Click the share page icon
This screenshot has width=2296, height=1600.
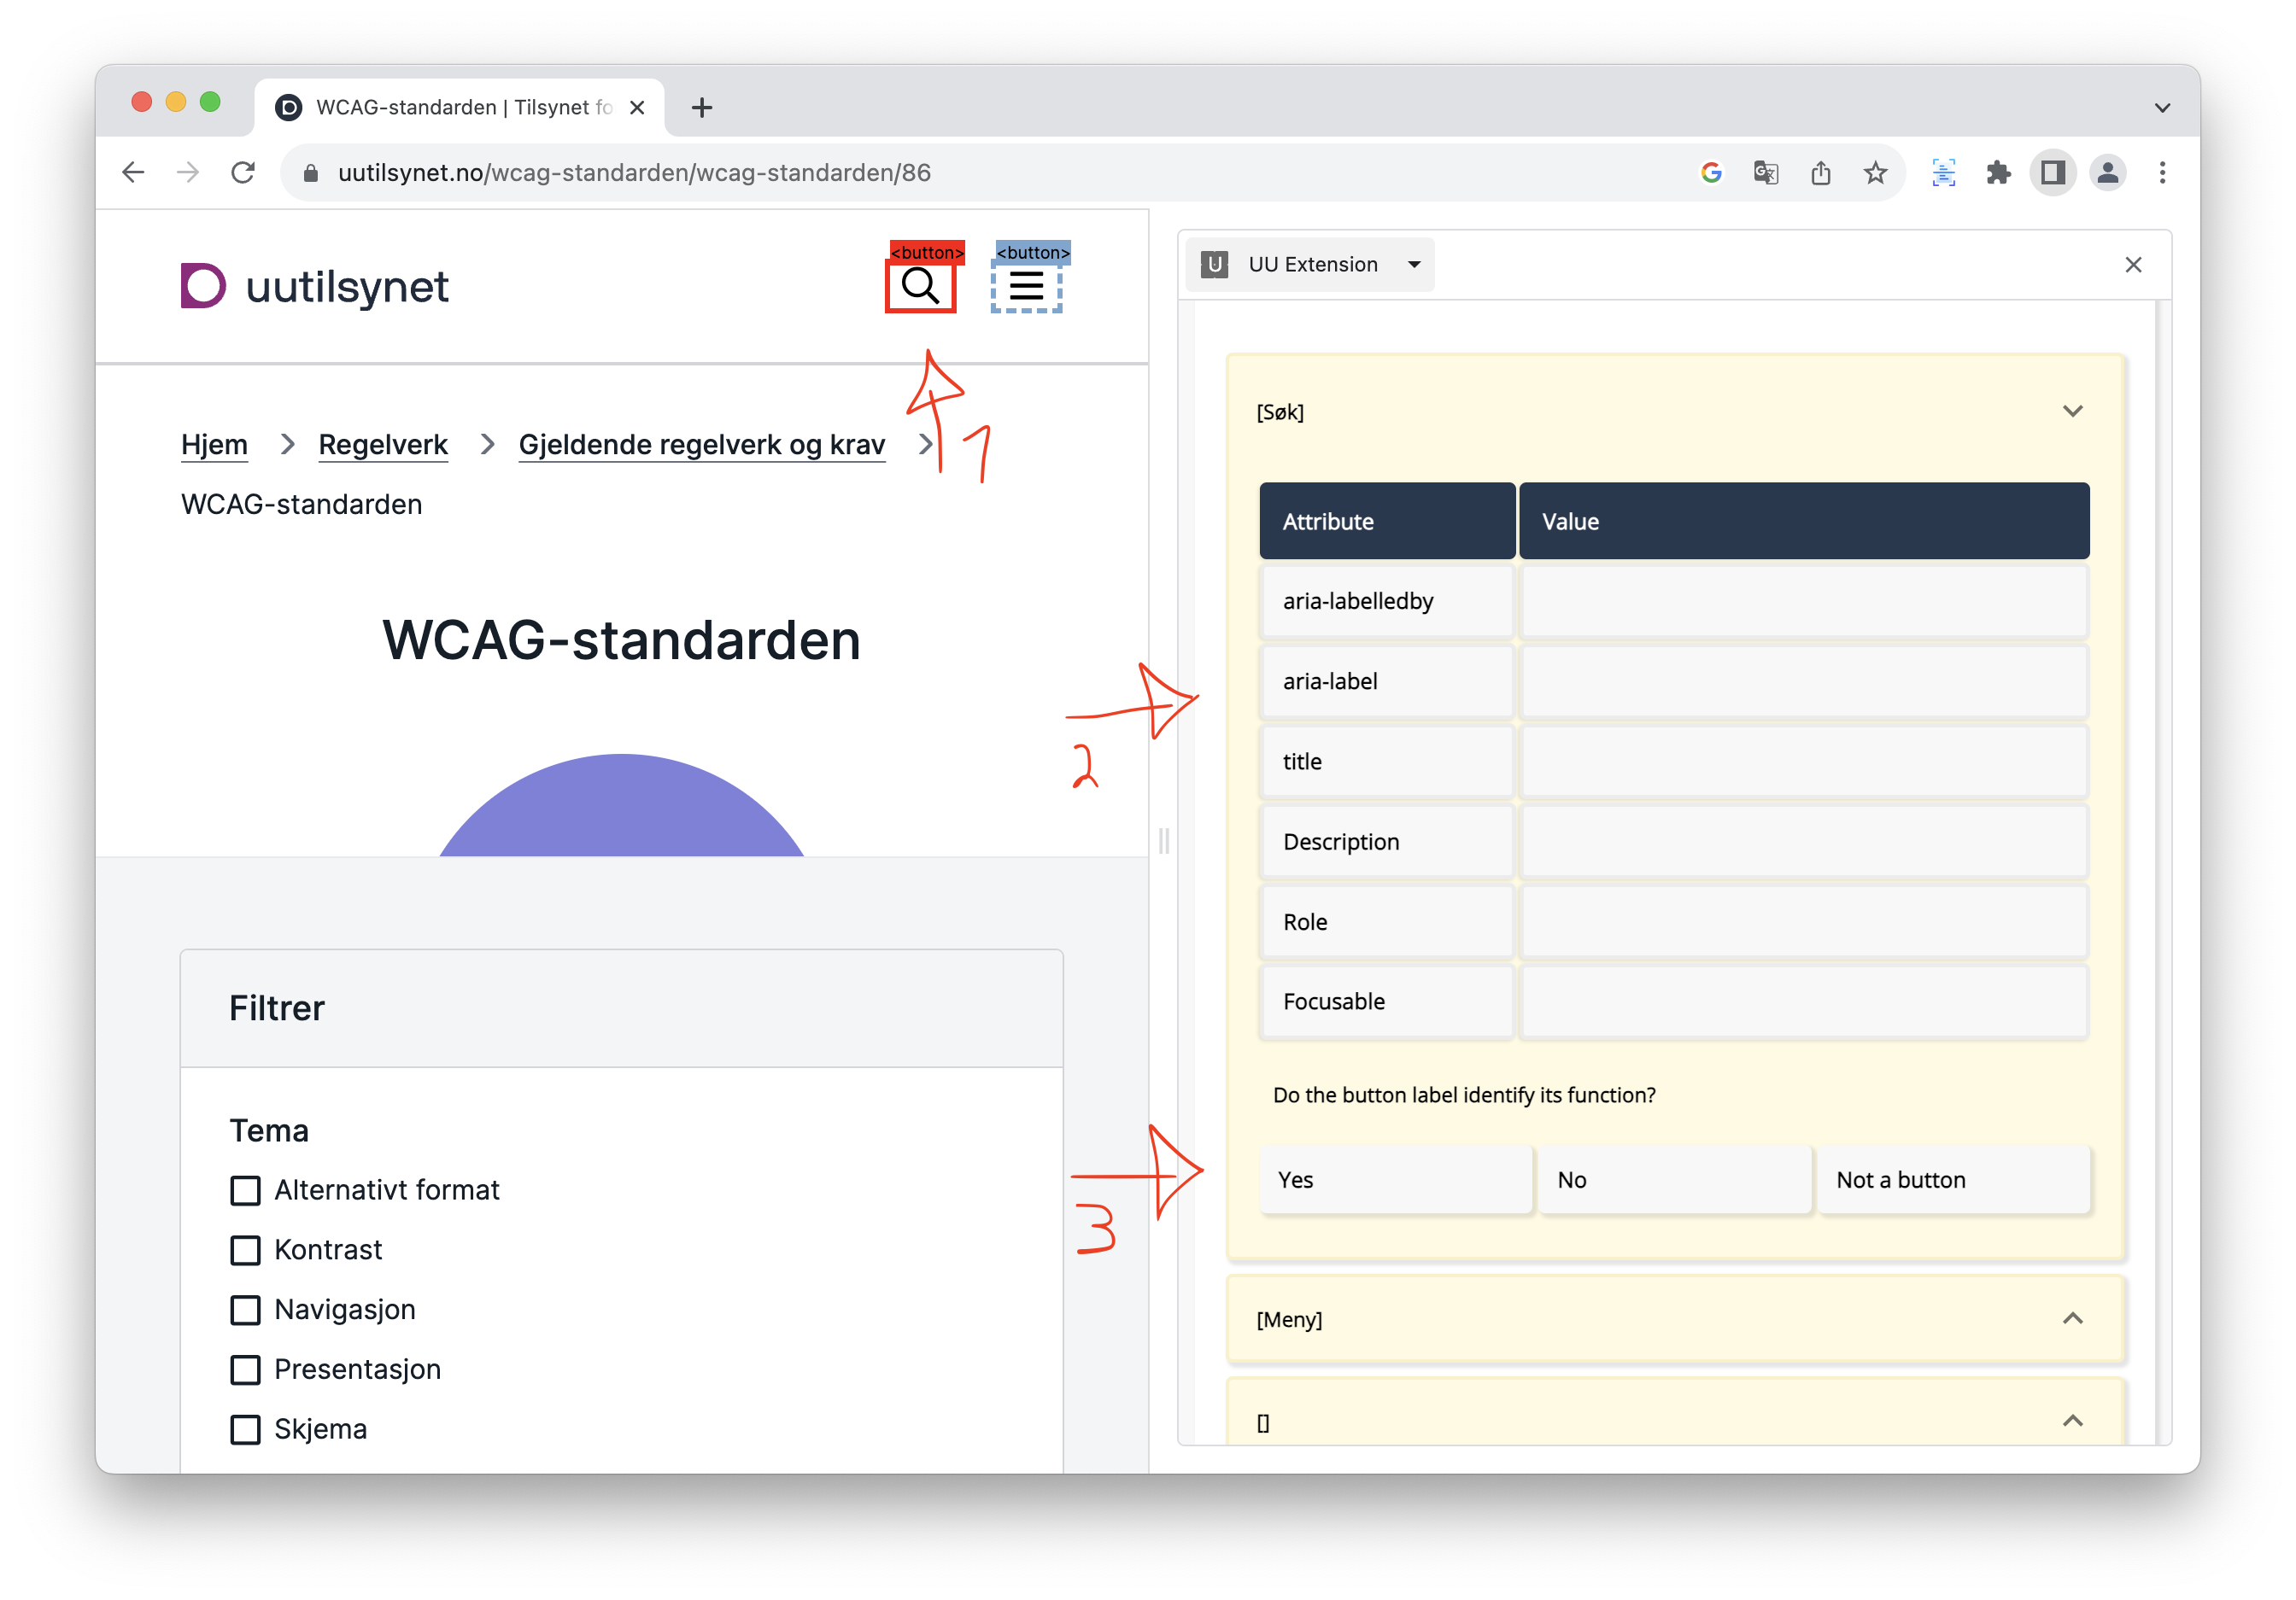(x=1820, y=172)
